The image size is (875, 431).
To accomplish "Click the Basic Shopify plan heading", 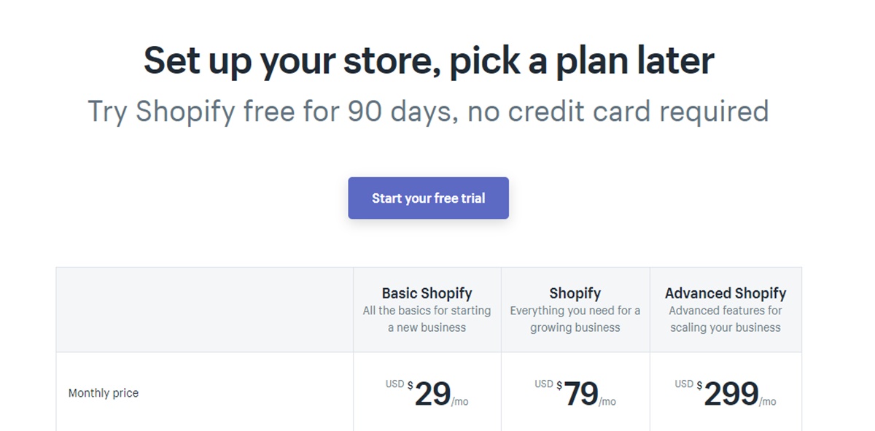I will pyautogui.click(x=427, y=293).
